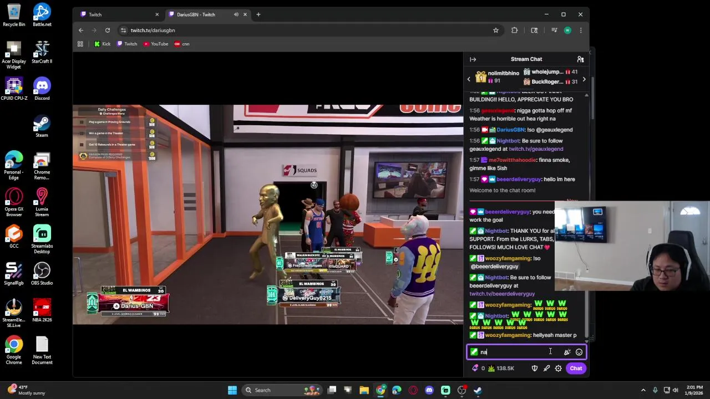Screen dimensions: 710x399
Task: Show previous gift leaderboard entry
Action: [469, 79]
